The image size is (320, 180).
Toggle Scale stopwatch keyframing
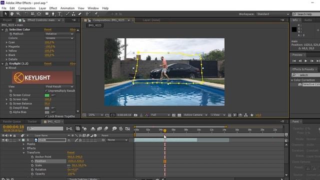click(x=32, y=165)
